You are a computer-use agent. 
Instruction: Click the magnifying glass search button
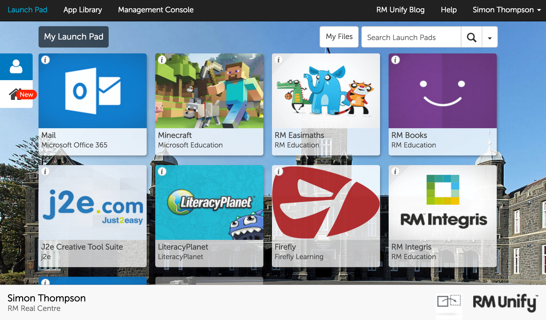pos(472,37)
